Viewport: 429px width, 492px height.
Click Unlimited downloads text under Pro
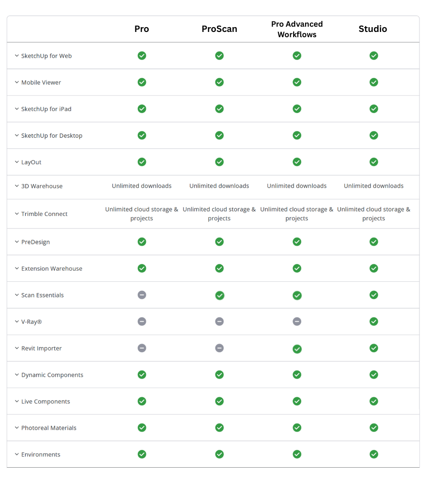(142, 186)
